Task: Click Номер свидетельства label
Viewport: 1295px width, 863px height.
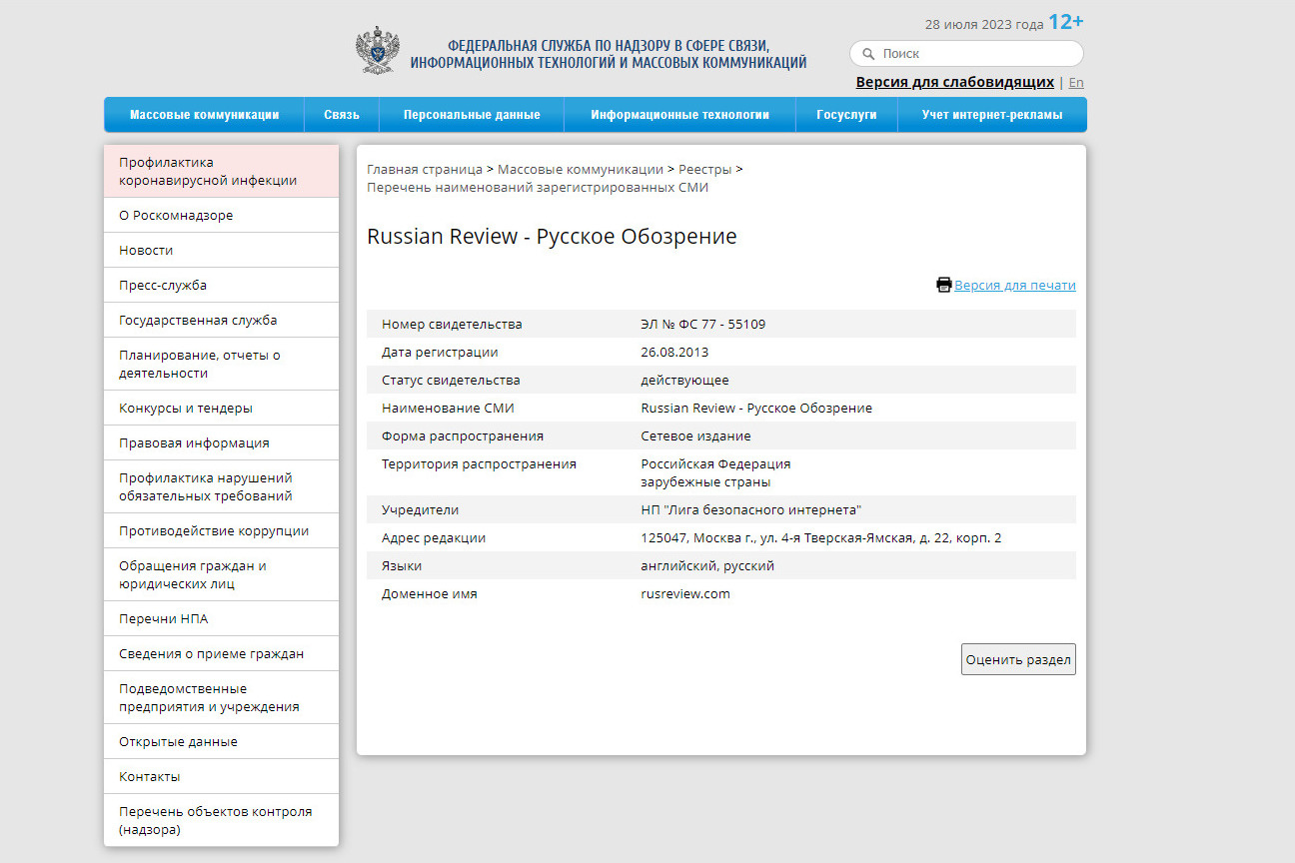Action: coord(452,324)
